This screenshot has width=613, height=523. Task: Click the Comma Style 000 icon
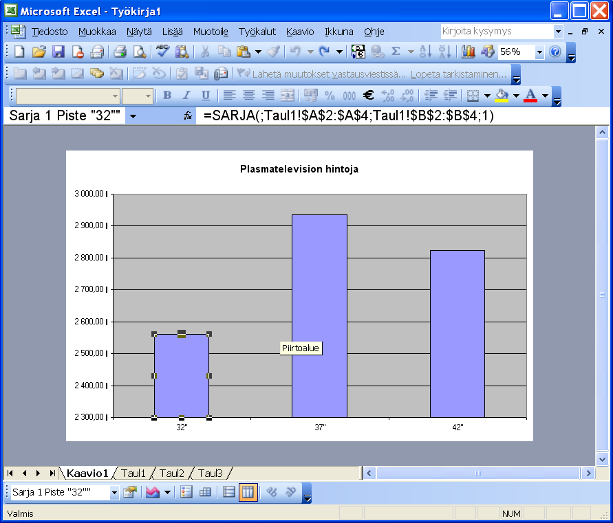click(x=349, y=96)
